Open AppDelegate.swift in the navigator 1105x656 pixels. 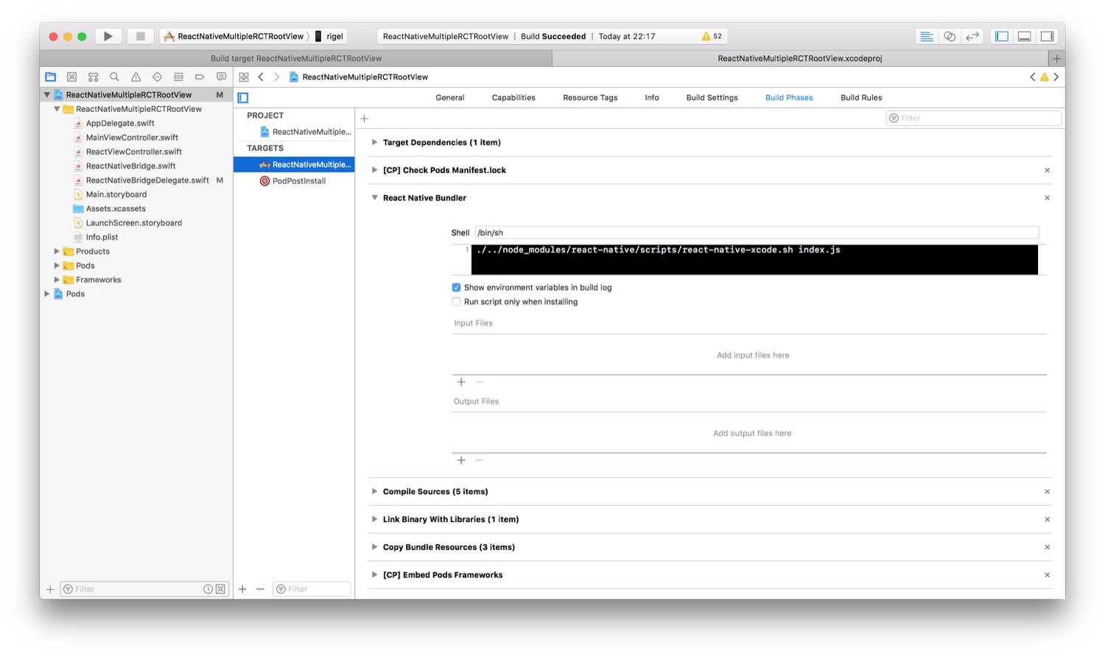click(x=120, y=124)
